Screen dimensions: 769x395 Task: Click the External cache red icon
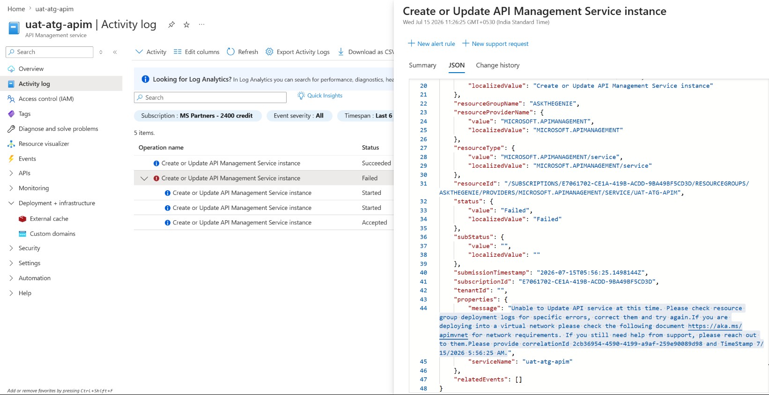pyautogui.click(x=22, y=219)
